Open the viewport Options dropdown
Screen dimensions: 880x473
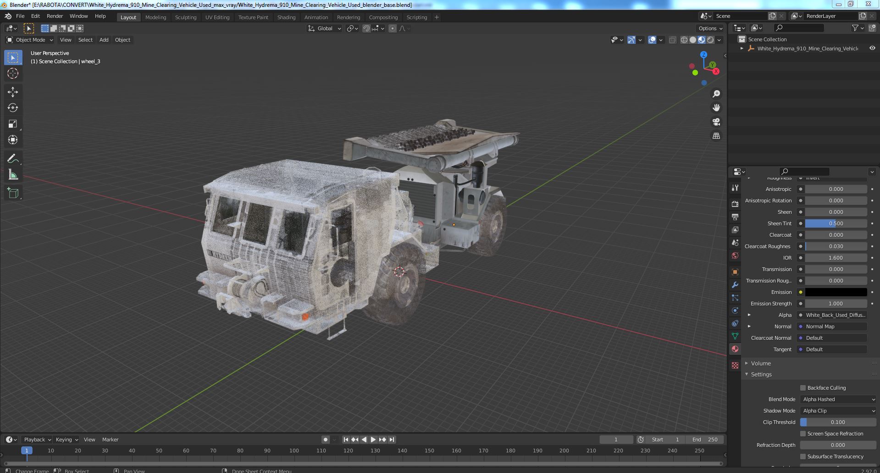point(710,28)
